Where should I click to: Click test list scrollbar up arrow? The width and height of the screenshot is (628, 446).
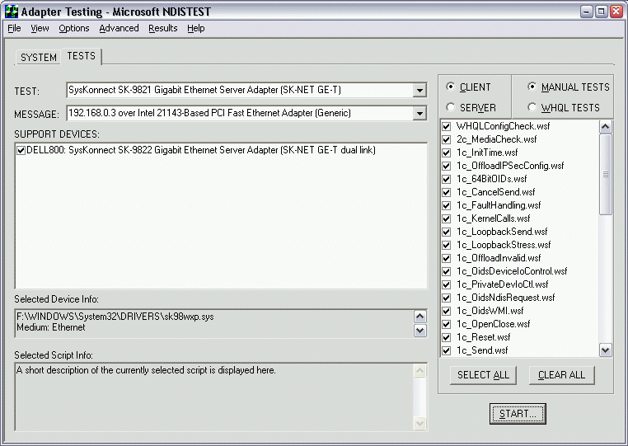point(605,127)
